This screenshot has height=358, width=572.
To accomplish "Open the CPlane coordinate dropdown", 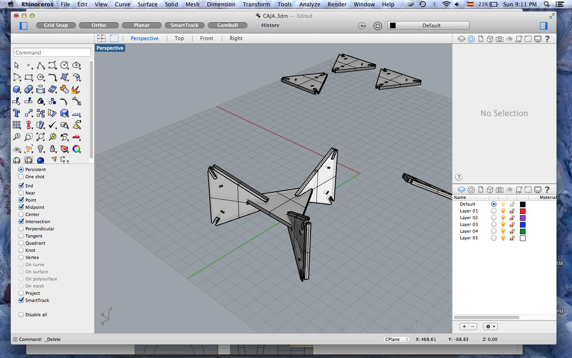I will coord(396,339).
